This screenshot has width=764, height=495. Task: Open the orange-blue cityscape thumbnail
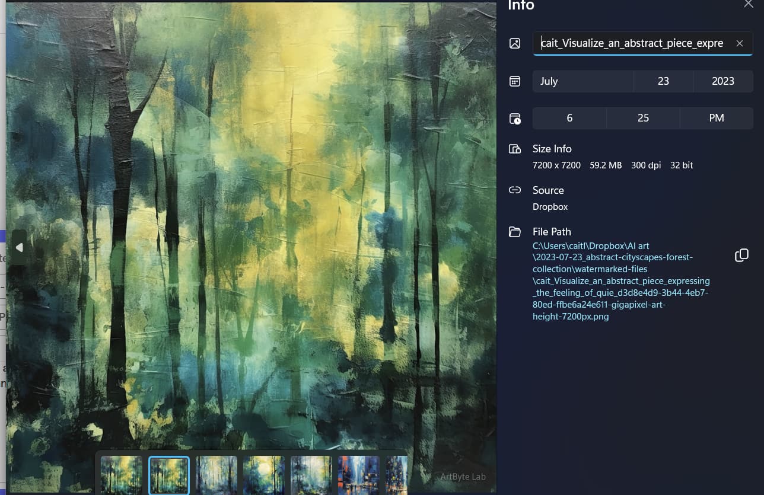point(358,475)
